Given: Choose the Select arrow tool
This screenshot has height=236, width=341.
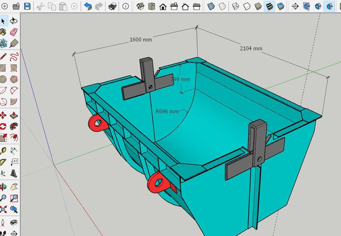Looking at the screenshot, I should point(3,21).
